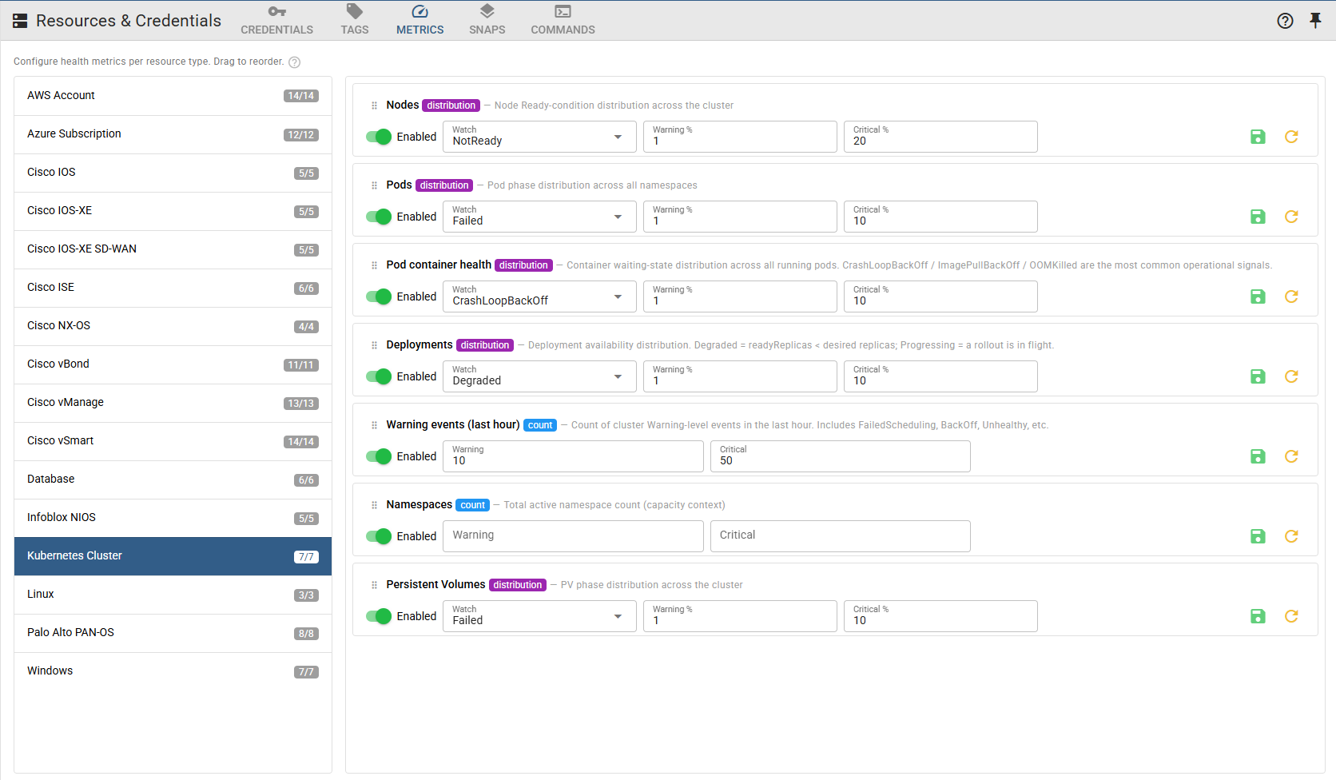
Task: Click the Namespaces Warning input field
Action: tap(573, 536)
